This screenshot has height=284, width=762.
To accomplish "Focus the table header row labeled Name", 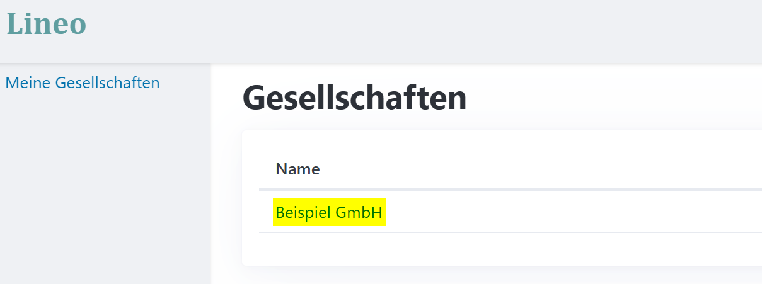I will [510, 169].
